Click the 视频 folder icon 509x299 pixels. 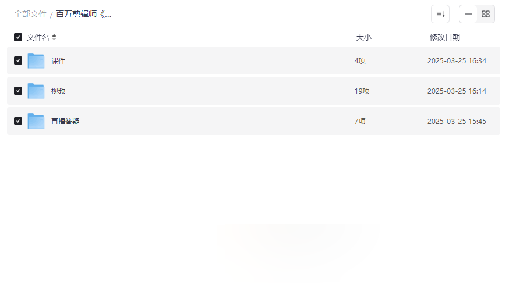36,91
